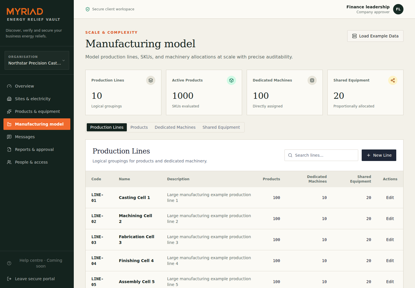The height and width of the screenshot is (288, 415).
Task: Click the Active Products cube icon
Action: (x=231, y=80)
